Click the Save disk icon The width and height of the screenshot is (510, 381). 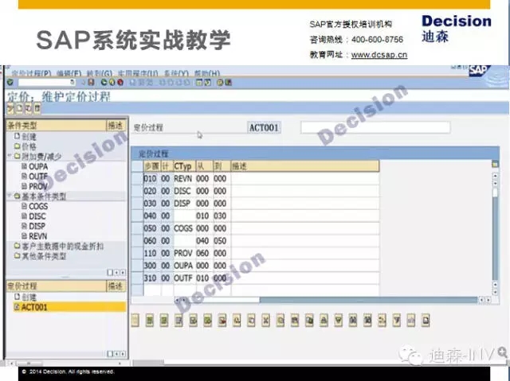point(91,83)
